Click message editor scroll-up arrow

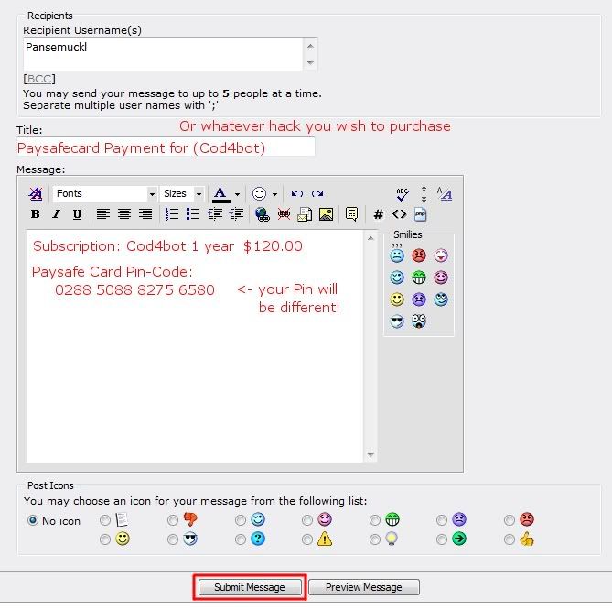tap(370, 238)
